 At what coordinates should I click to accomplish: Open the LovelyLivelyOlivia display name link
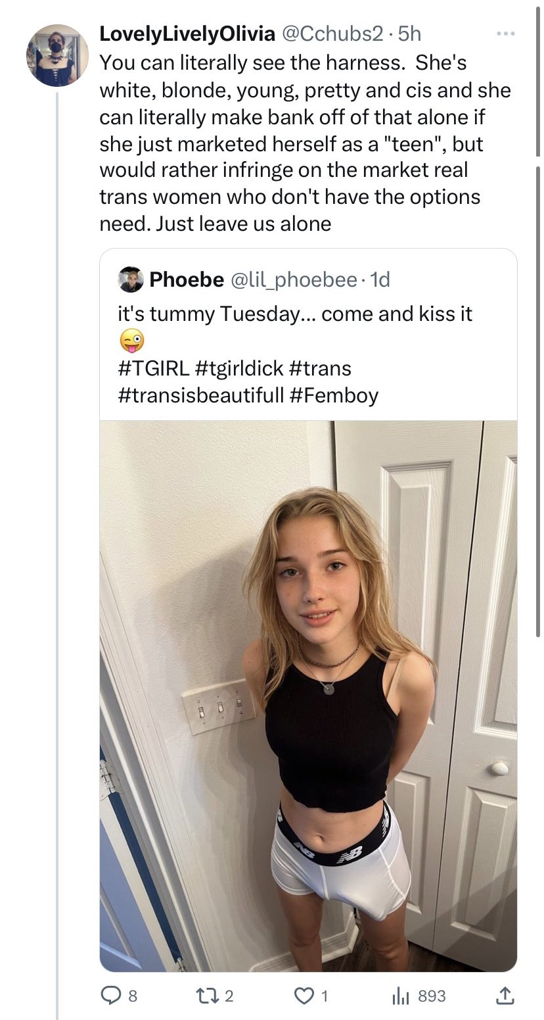point(187,34)
